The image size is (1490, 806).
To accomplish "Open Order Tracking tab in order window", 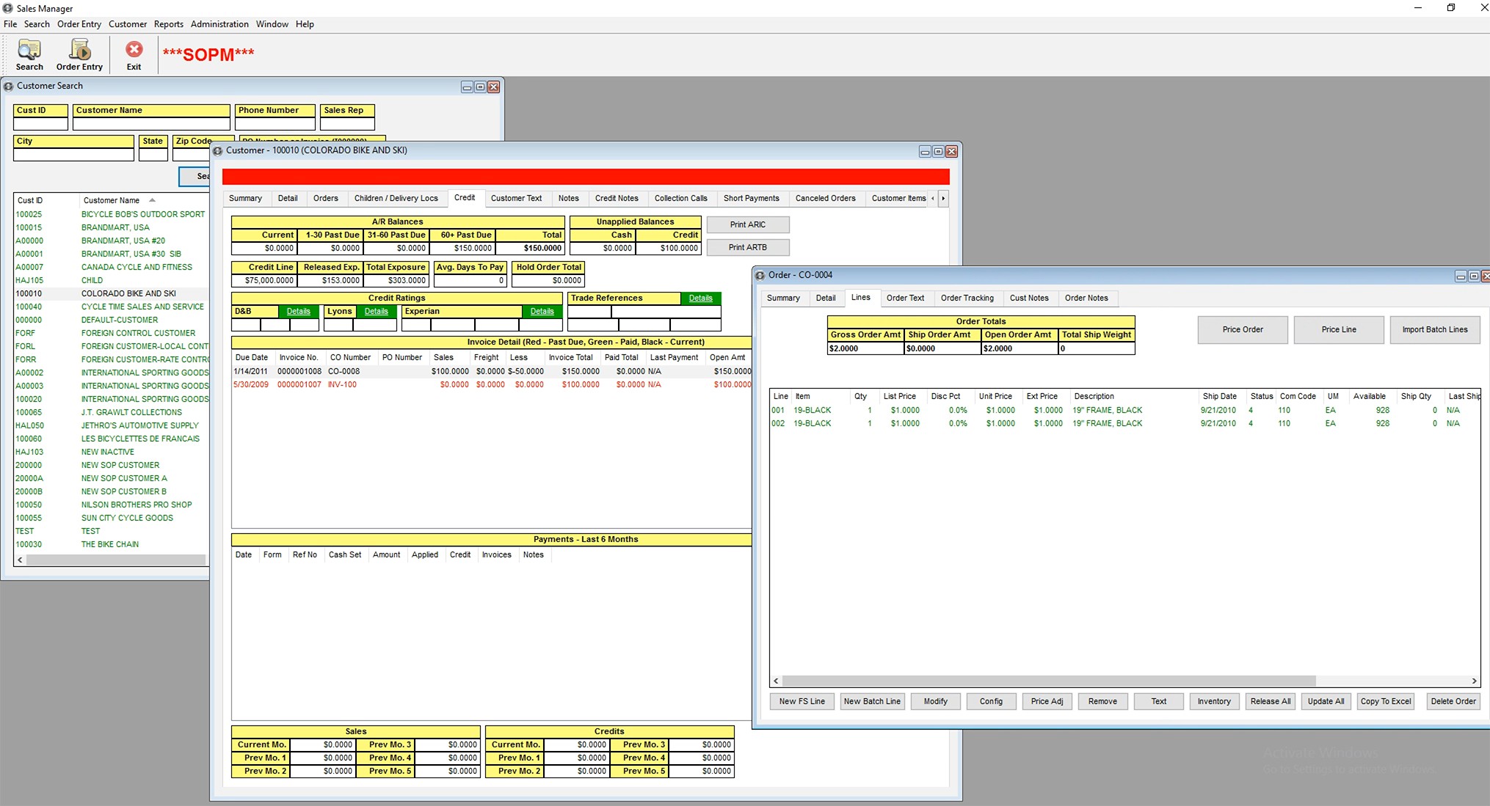I will [967, 298].
